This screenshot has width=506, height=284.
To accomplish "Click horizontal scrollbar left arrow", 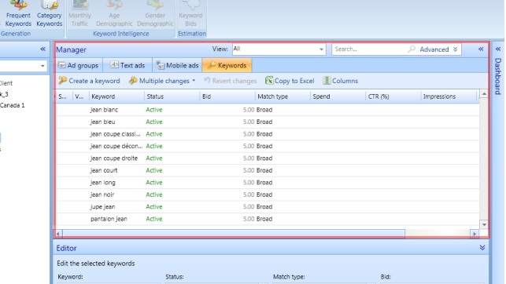I will (58, 234).
